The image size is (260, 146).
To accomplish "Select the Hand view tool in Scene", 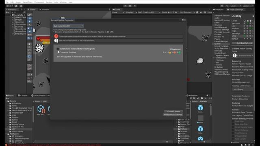I will tap(30, 44).
